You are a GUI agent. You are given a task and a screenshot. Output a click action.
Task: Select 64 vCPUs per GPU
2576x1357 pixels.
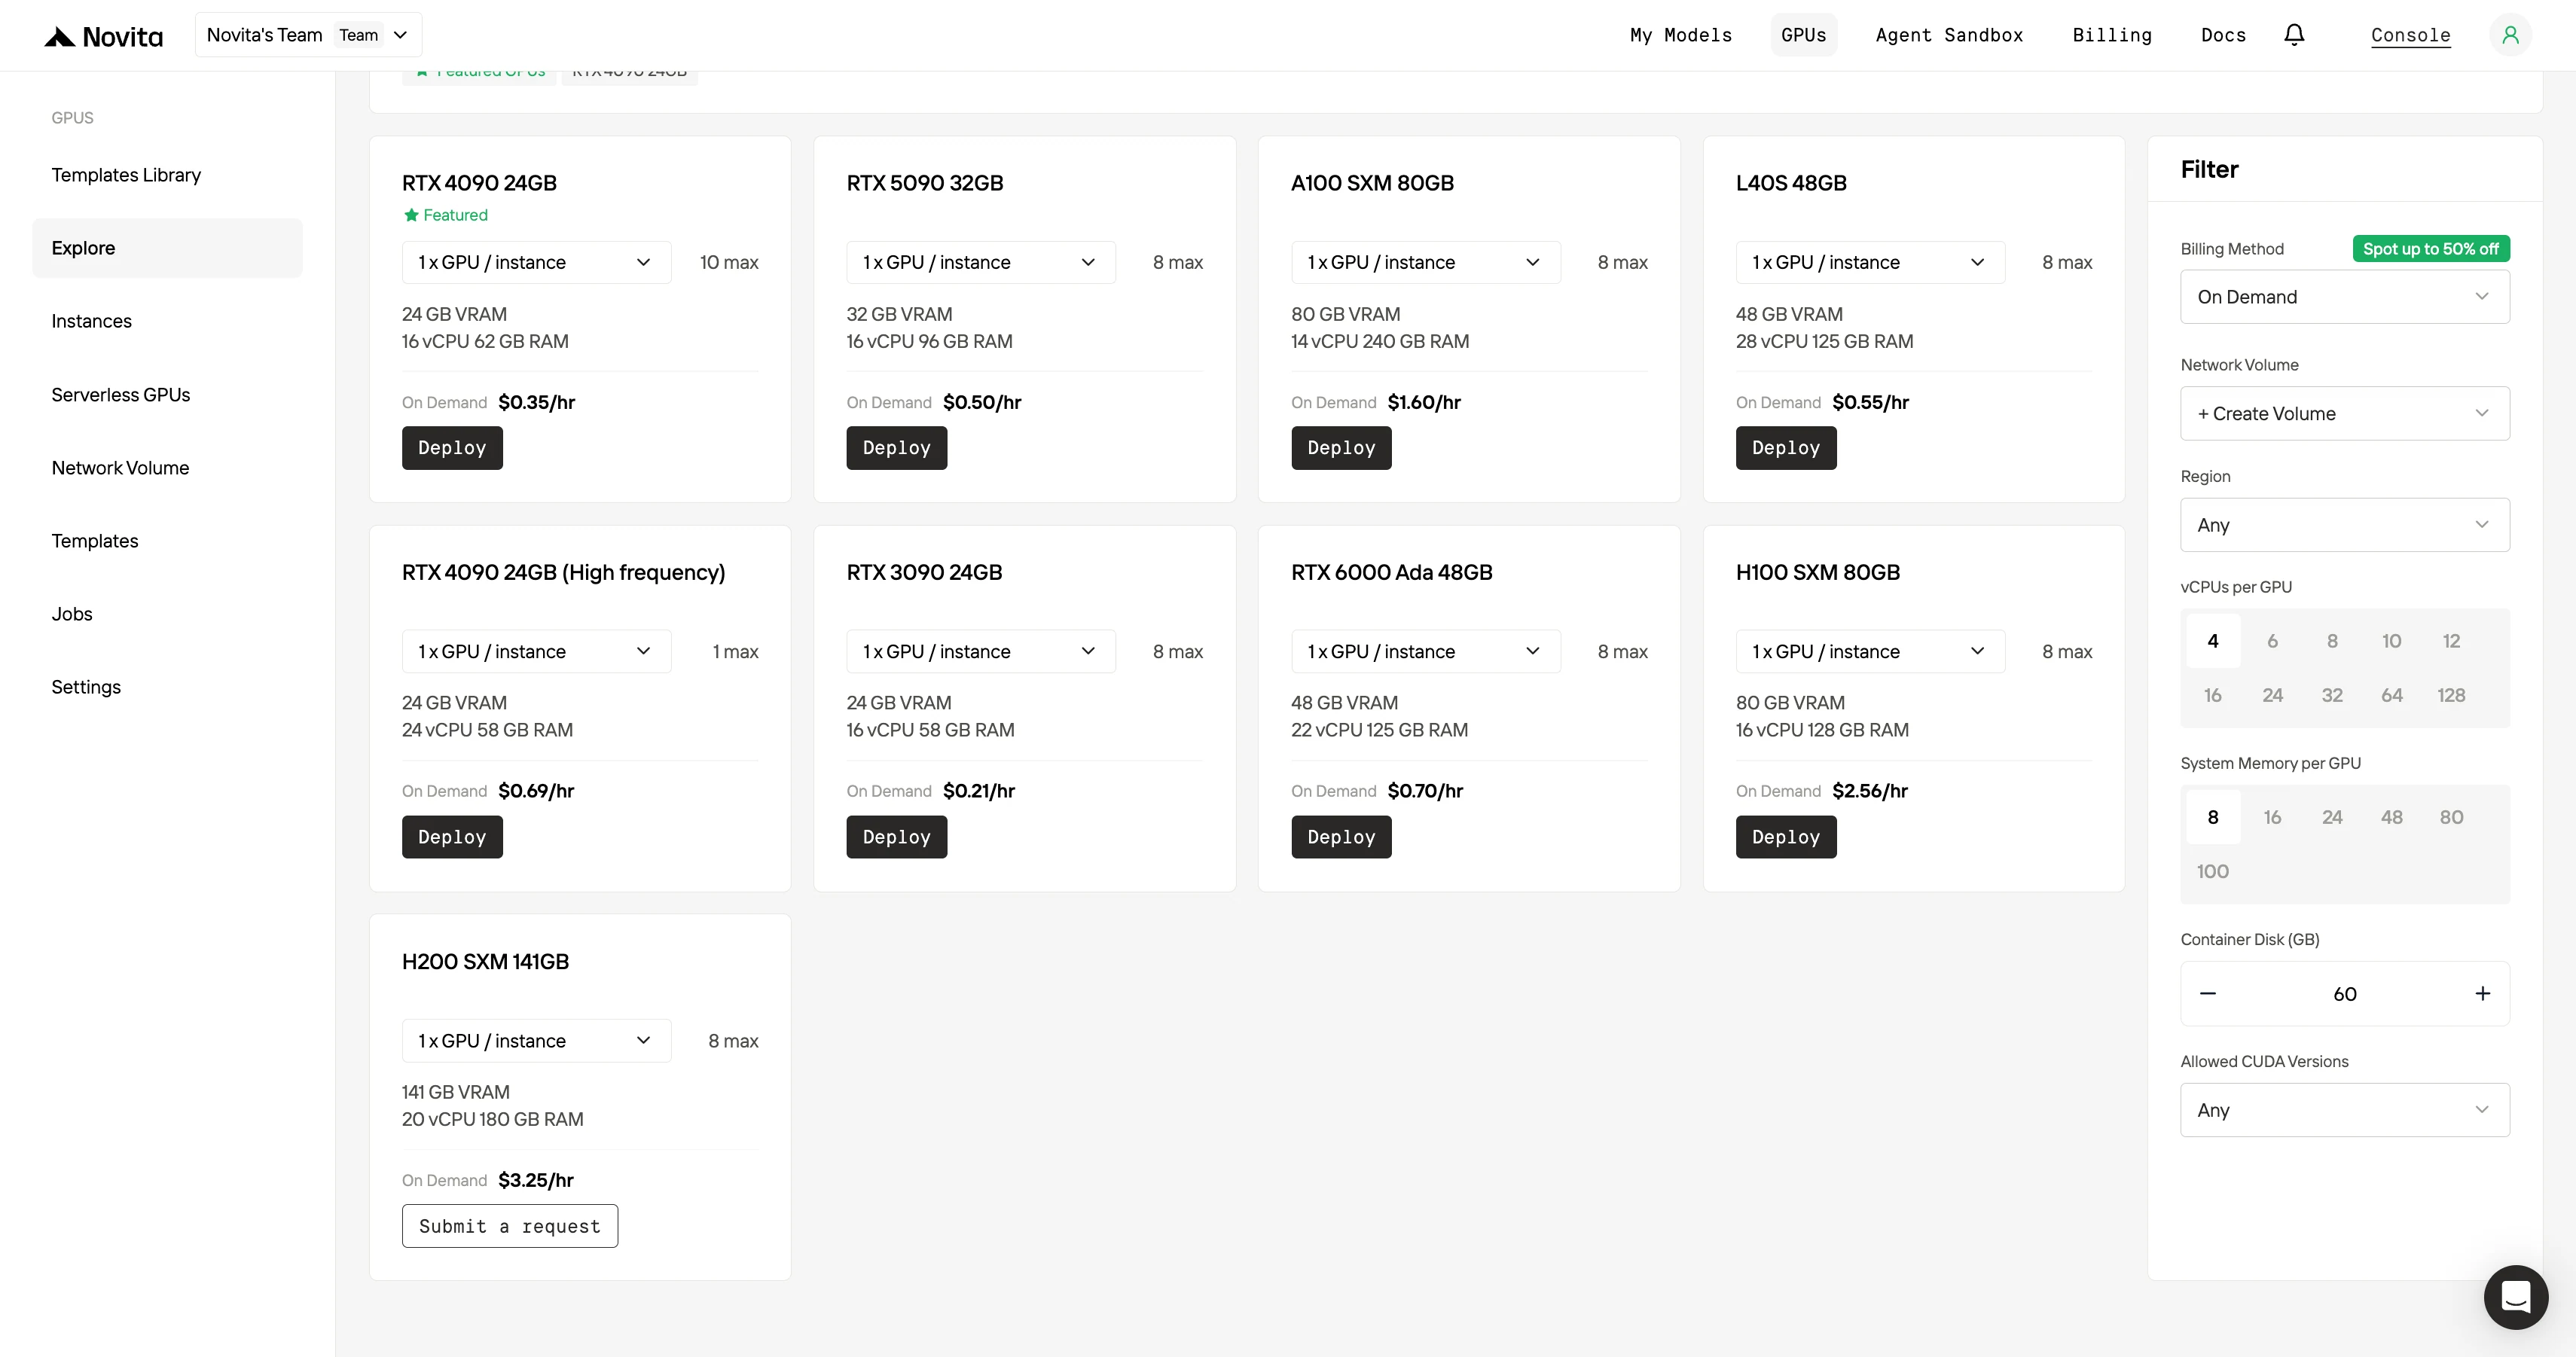click(2391, 695)
